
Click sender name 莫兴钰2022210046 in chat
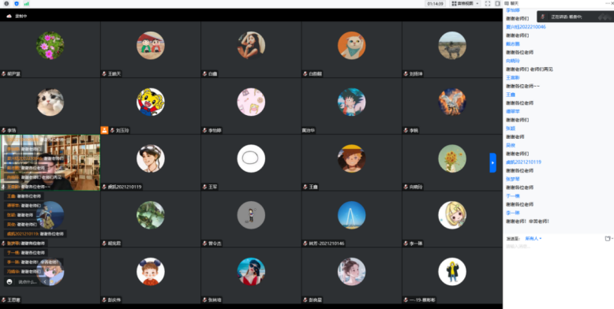click(526, 27)
